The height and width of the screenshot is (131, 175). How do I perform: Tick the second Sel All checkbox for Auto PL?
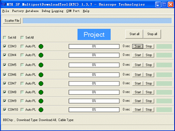(22, 38)
